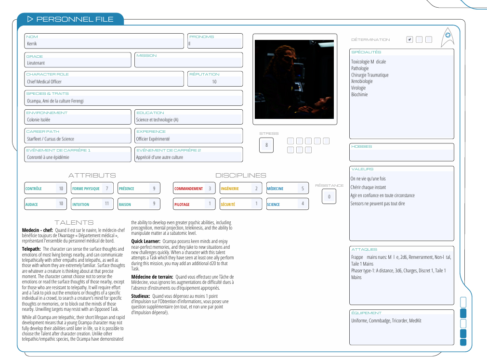Click the Quick Learner talent heading
Image resolution: width=487 pixels, height=358 pixels.
click(145, 242)
